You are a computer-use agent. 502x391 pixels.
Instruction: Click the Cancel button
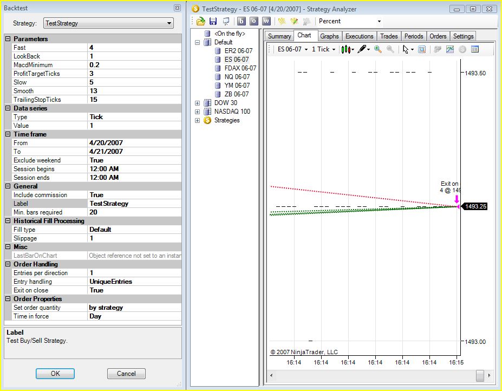point(126,373)
